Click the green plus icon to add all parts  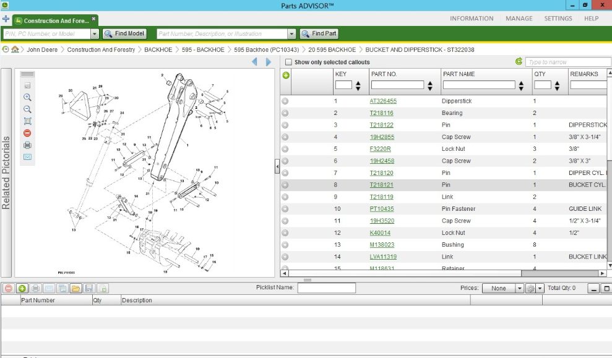(285, 74)
